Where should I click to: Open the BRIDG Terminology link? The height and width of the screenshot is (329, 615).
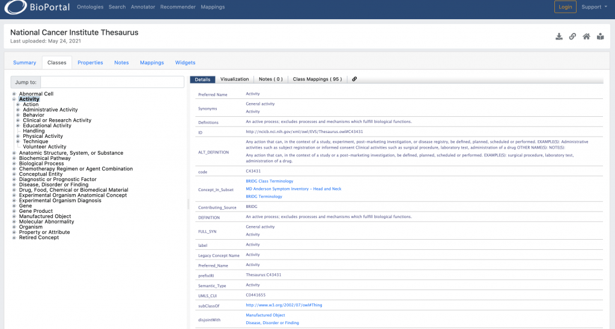pyautogui.click(x=264, y=197)
